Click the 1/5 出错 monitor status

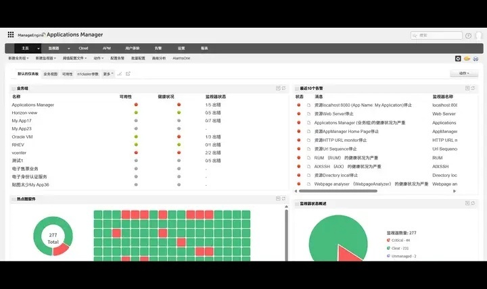(213, 105)
